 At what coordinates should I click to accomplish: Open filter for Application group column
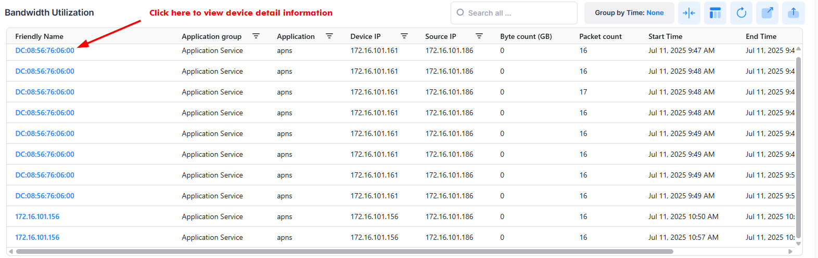pos(256,36)
